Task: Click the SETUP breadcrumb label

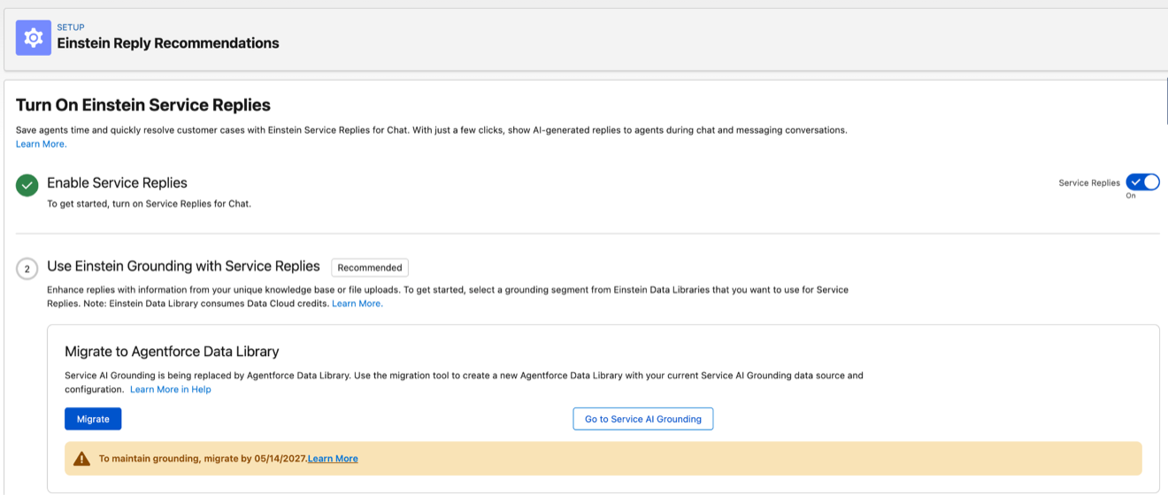Action: coord(71,27)
